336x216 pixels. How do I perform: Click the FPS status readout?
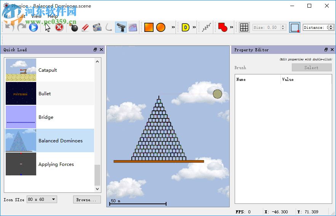[243, 212]
